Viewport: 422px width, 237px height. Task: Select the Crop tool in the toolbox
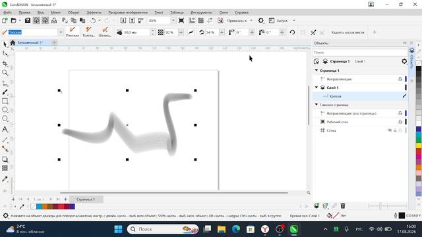5,64
